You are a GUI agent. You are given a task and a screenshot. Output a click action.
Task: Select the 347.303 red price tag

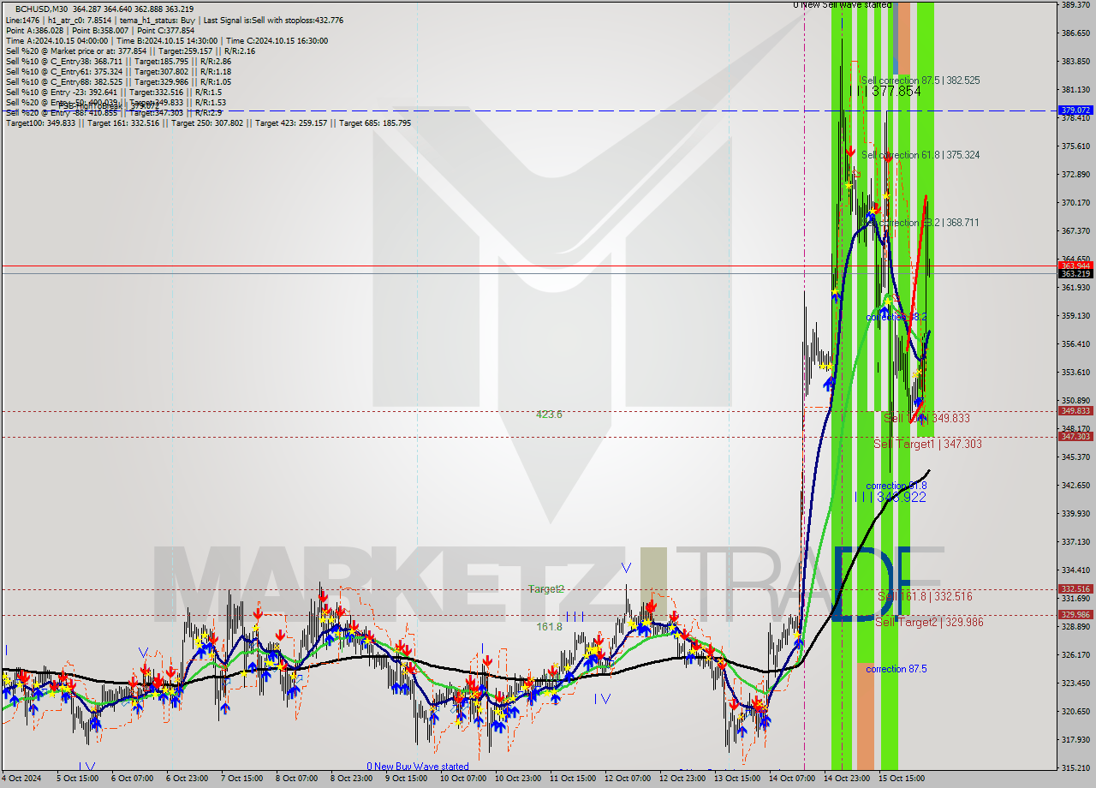coord(1075,437)
